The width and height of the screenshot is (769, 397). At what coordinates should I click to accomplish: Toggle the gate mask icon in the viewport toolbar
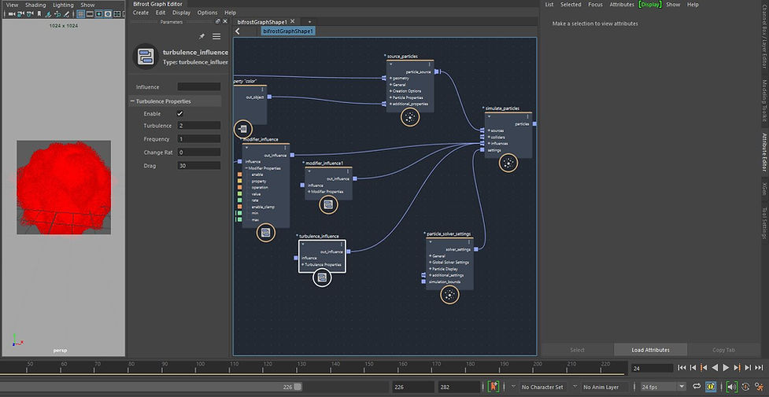pos(107,14)
